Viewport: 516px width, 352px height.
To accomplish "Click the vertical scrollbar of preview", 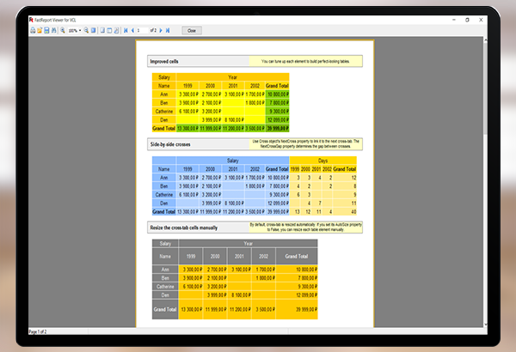I will 486,172.
